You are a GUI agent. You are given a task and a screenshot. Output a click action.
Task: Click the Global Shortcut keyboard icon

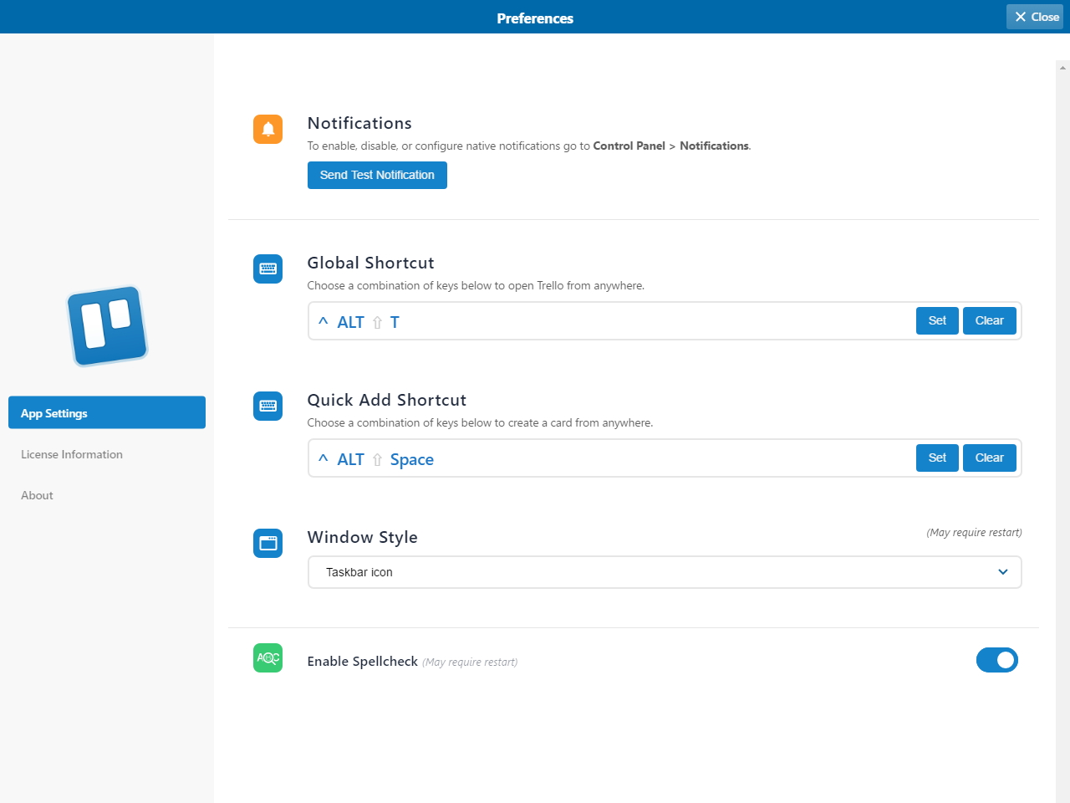tap(267, 269)
